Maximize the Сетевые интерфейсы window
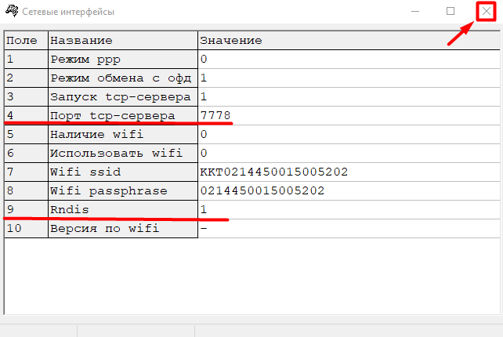503x337 pixels. [x=451, y=12]
